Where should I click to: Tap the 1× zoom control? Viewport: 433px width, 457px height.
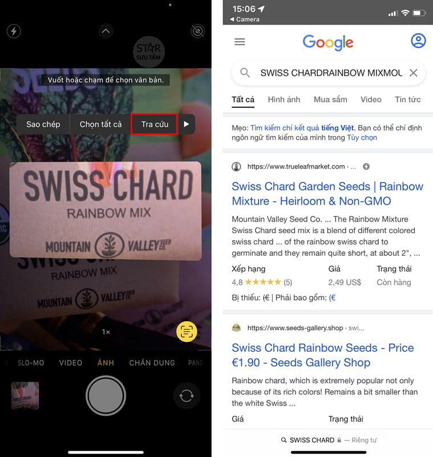tap(106, 332)
